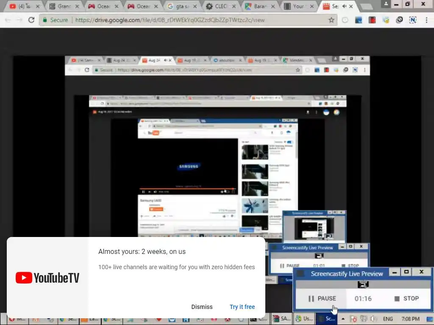Click the grey circular extension icon

pos(345,20)
